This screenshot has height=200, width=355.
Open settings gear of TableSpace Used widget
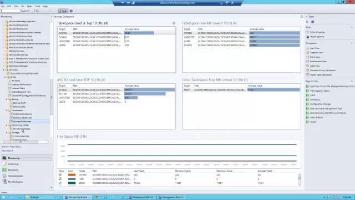click(x=174, y=23)
